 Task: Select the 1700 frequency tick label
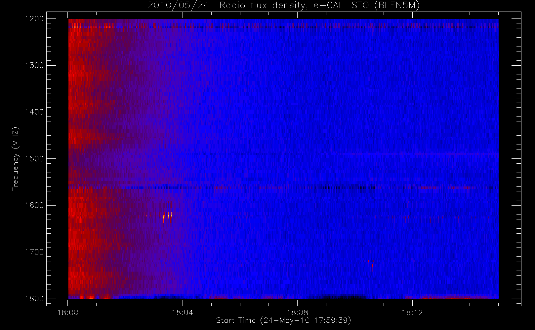(34, 252)
